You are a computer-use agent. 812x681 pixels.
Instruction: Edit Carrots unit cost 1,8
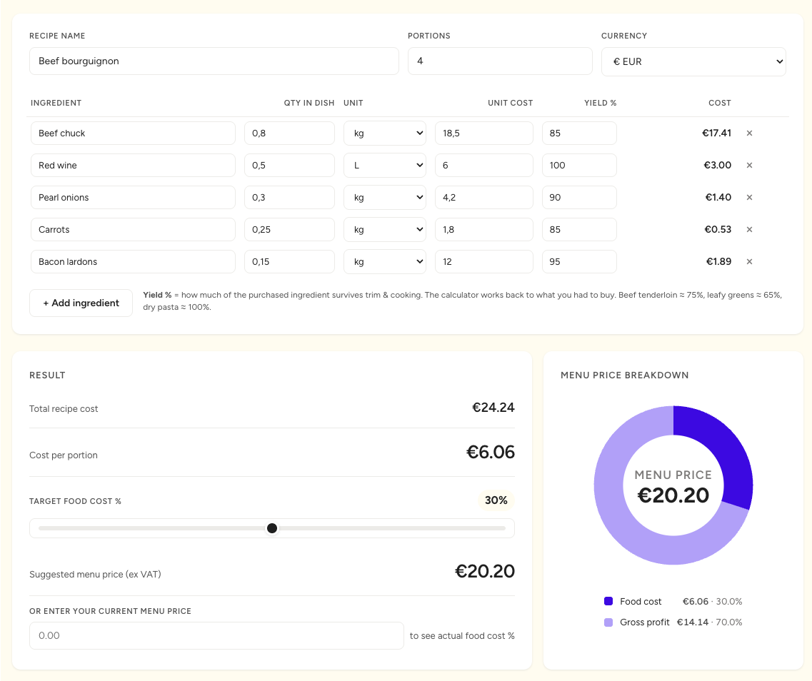(x=484, y=229)
